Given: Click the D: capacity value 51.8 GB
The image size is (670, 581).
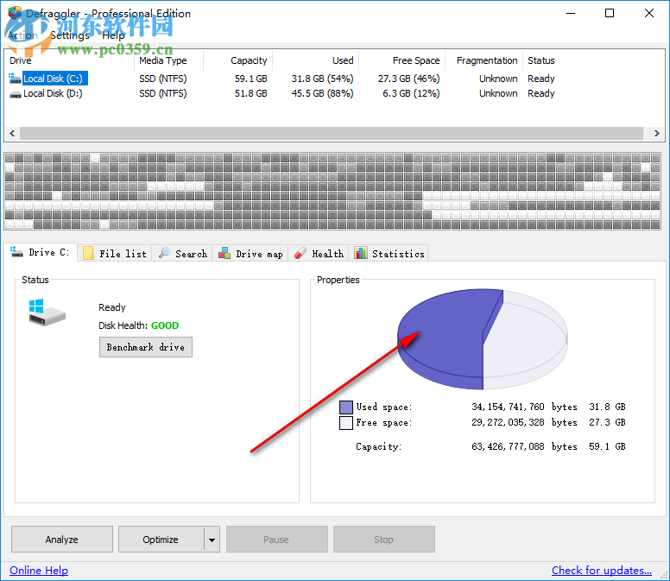Looking at the screenshot, I should click(251, 93).
